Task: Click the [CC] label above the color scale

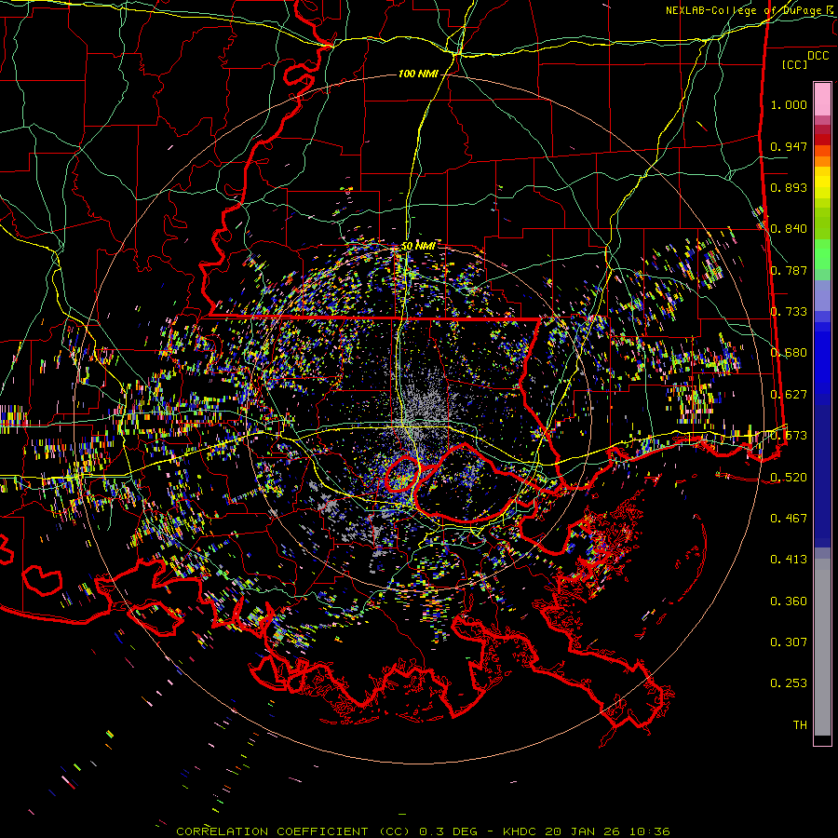Action: [794, 64]
